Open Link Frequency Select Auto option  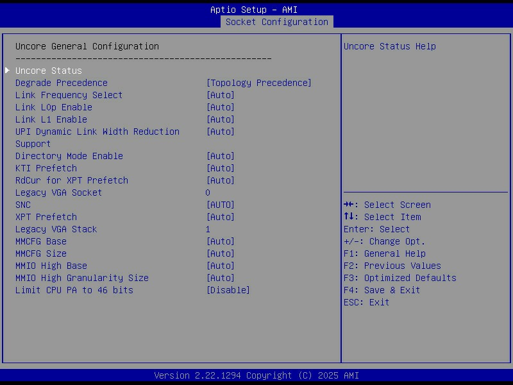(x=220, y=95)
